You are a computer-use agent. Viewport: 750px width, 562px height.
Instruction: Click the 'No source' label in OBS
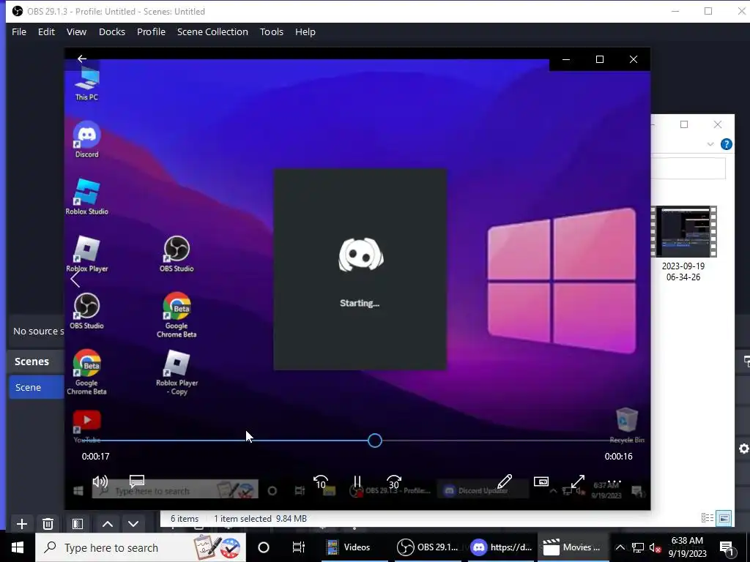[x=38, y=331]
